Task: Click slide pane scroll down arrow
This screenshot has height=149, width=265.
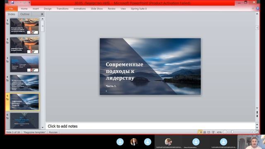Action: coord(43,127)
